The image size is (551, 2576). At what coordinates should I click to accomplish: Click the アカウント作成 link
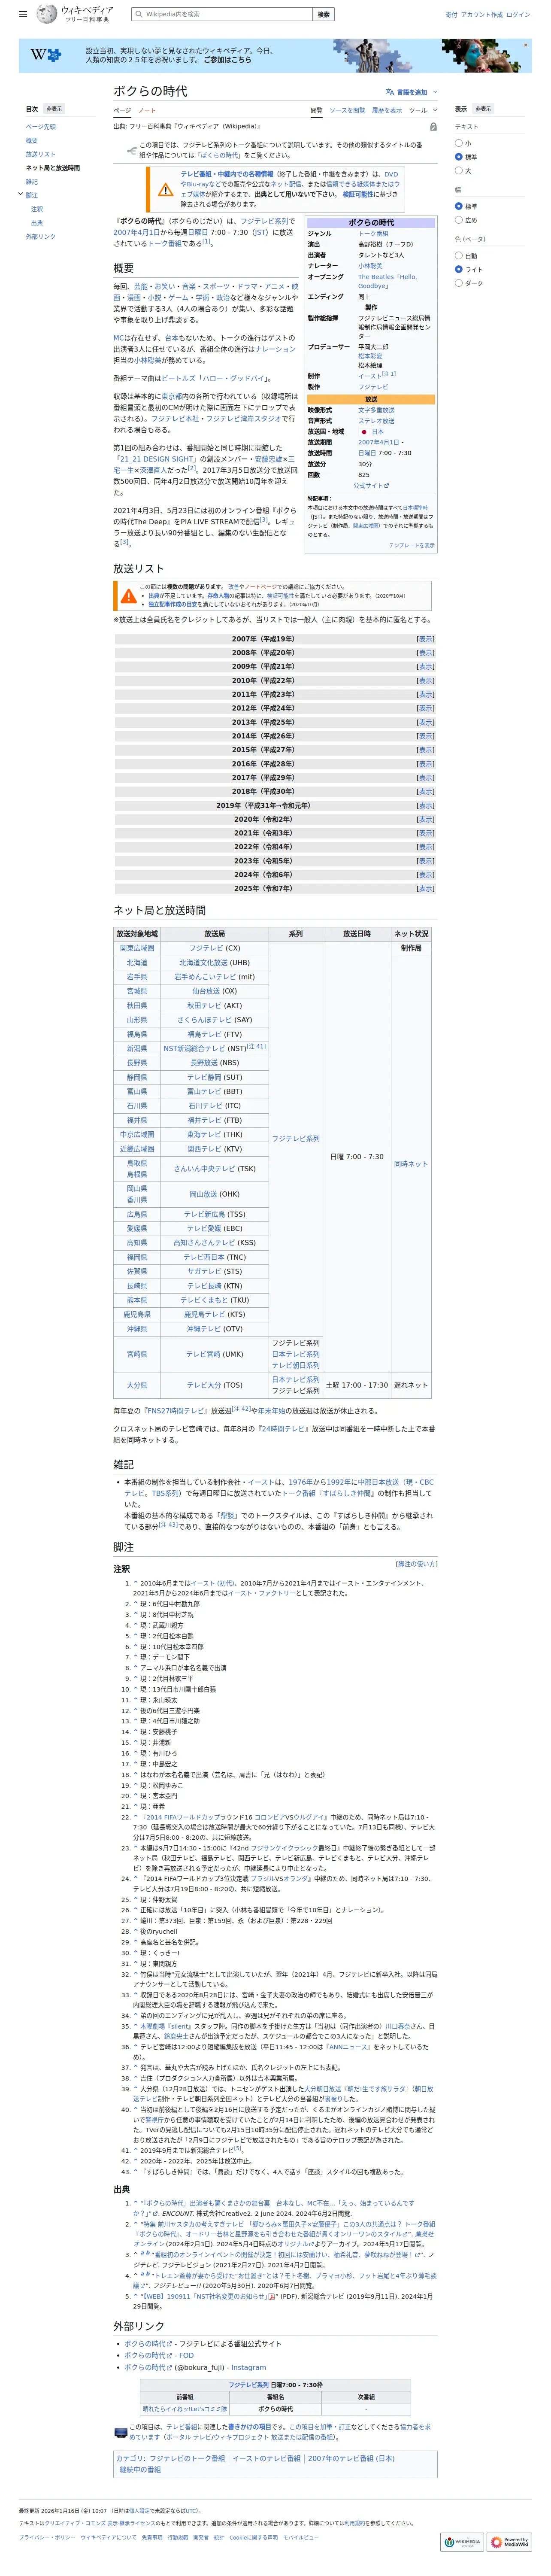(x=482, y=15)
